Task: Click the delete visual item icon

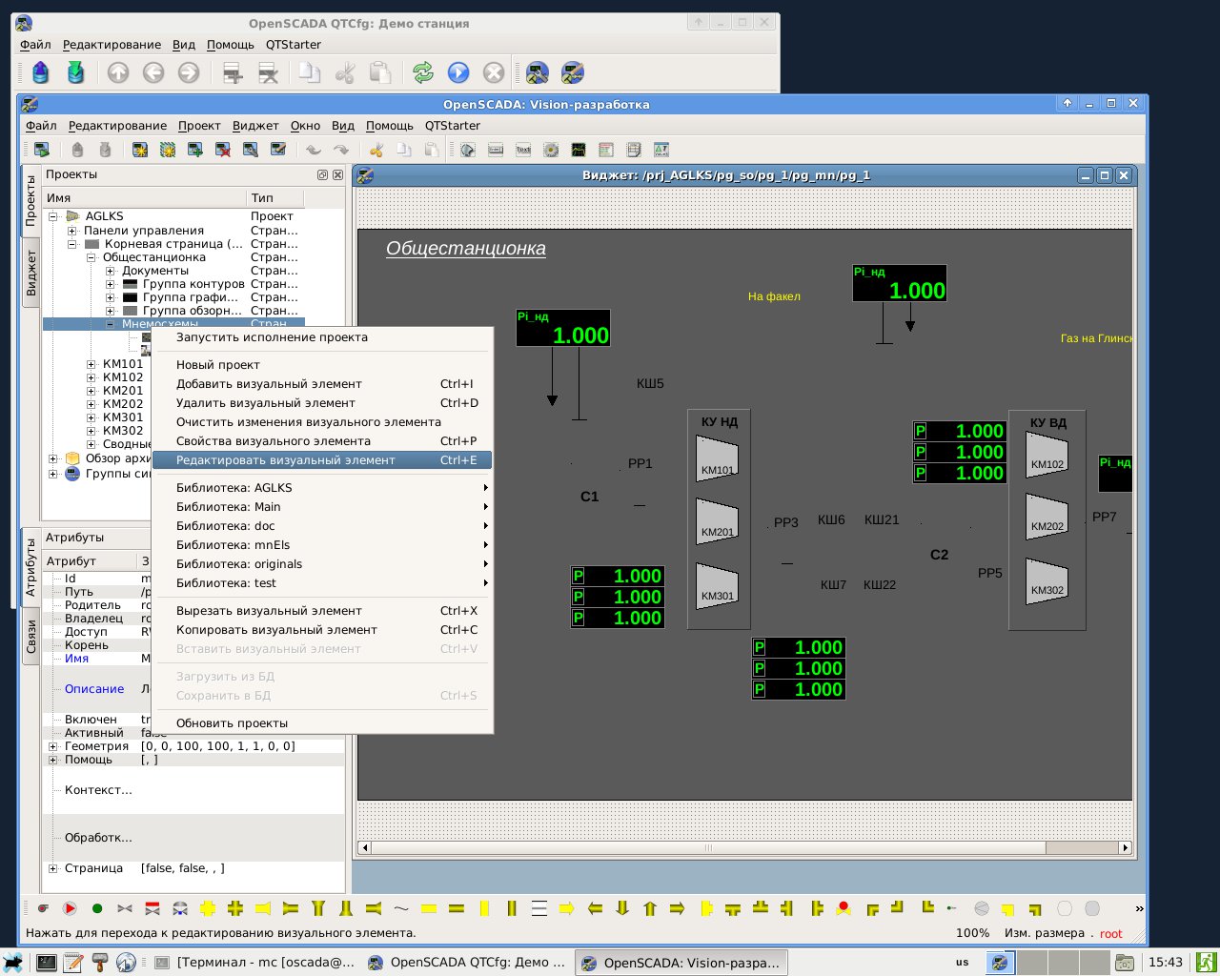Action: pos(223,150)
